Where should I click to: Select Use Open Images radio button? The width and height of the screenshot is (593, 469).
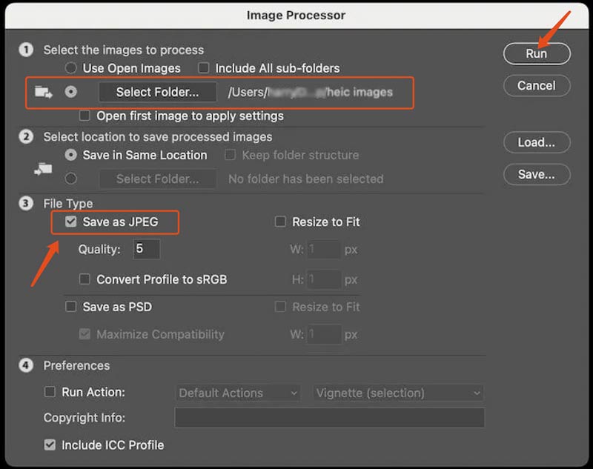point(71,68)
